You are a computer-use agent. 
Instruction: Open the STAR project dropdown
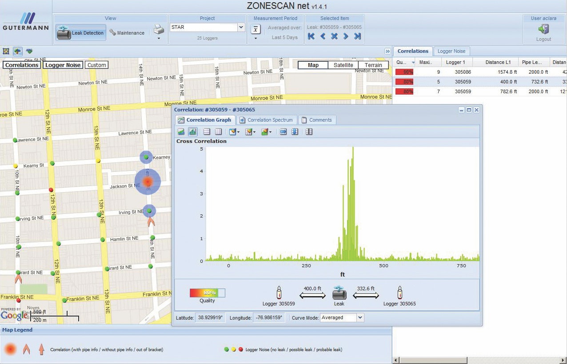click(241, 27)
